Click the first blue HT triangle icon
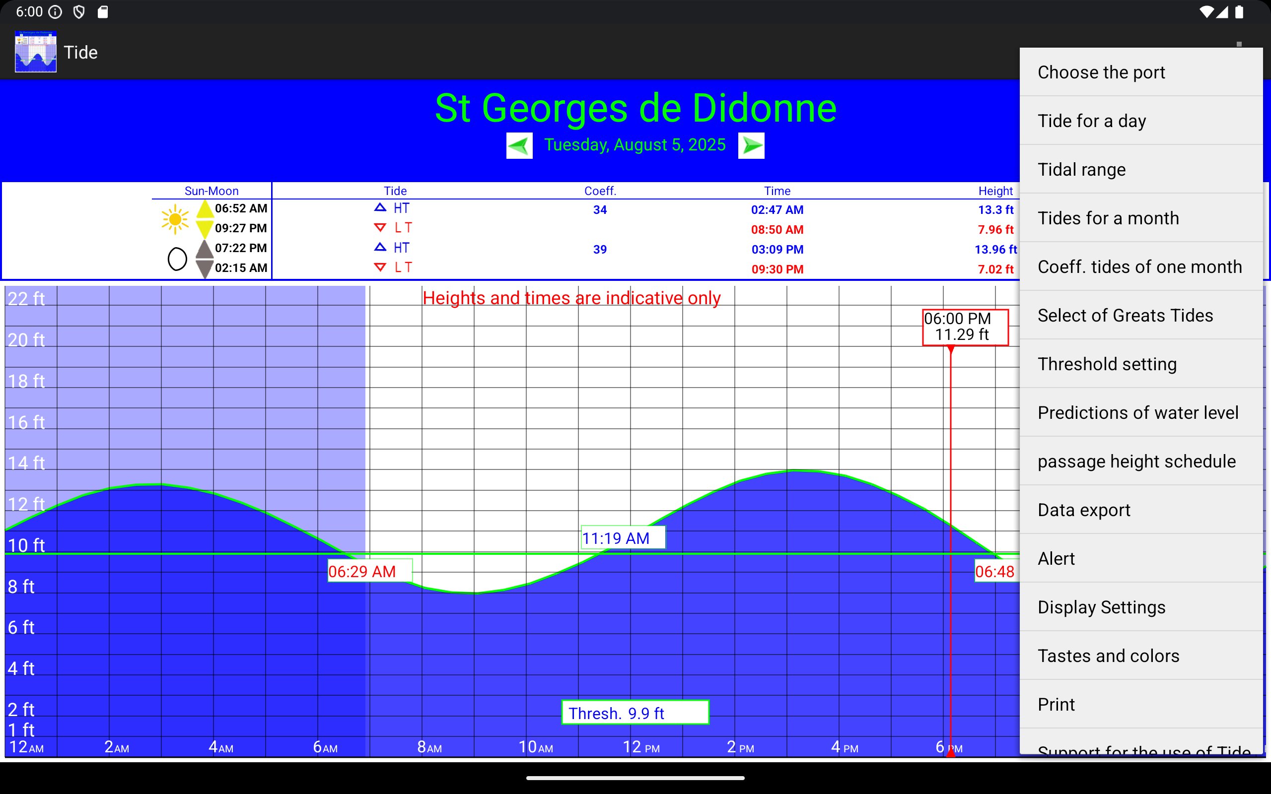The width and height of the screenshot is (1271, 794). point(380,208)
